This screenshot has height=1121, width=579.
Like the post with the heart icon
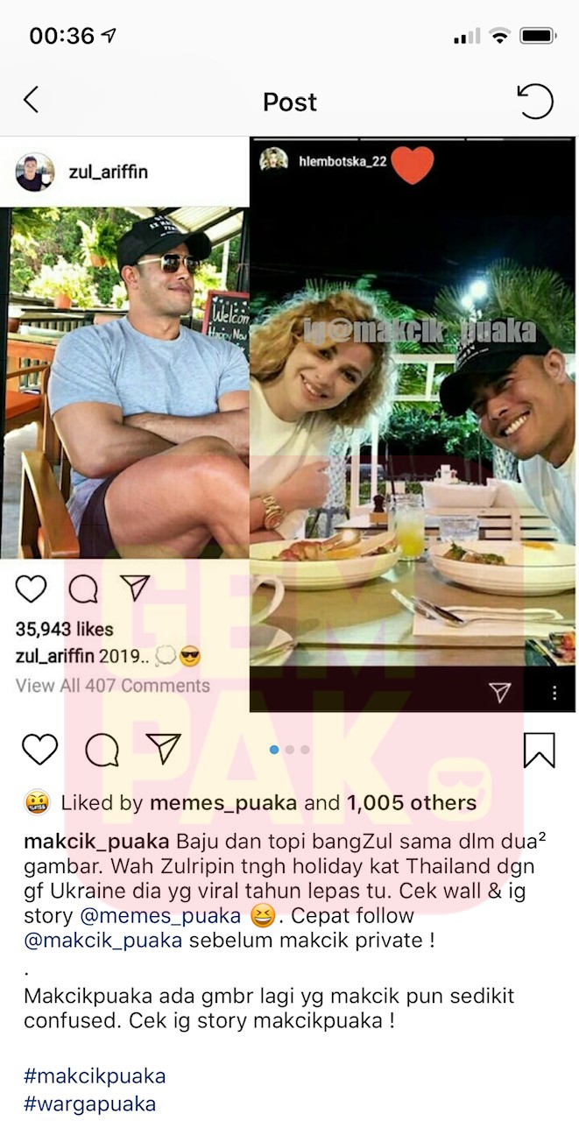[x=39, y=750]
